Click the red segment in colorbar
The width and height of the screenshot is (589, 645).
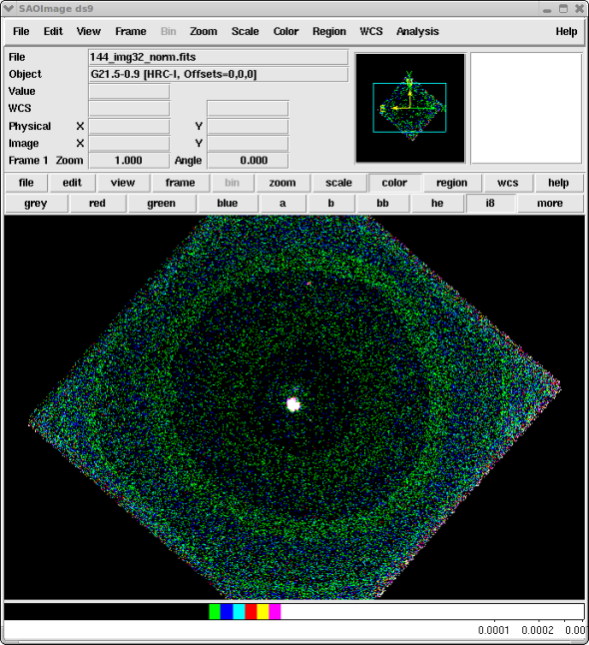point(251,612)
